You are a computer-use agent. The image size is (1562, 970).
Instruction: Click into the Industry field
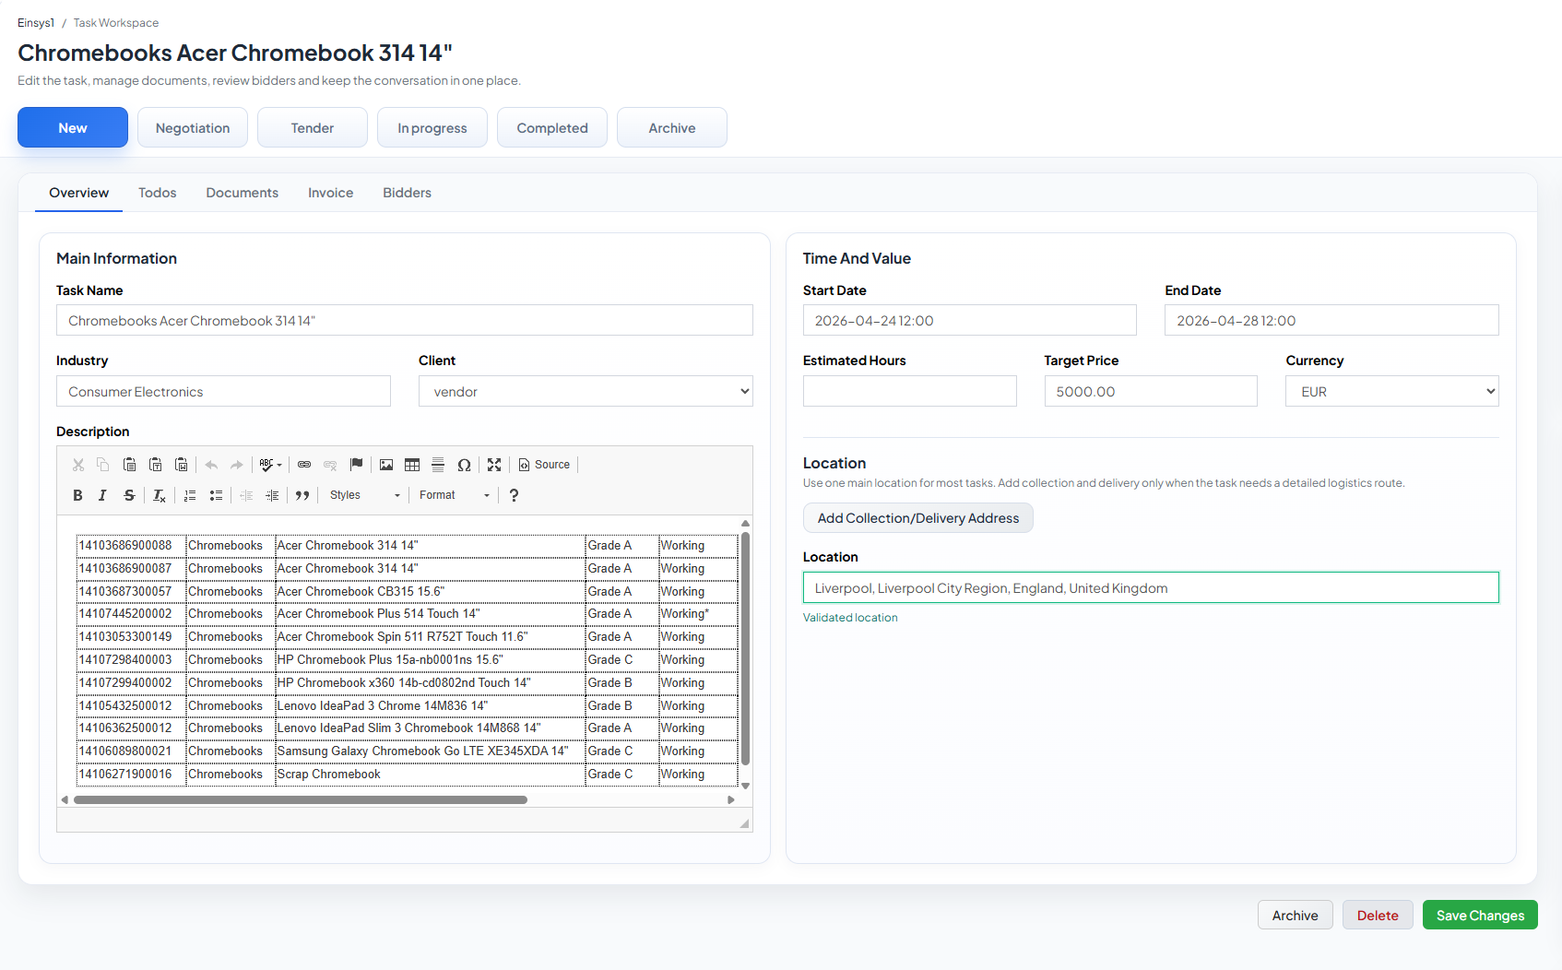coord(223,391)
